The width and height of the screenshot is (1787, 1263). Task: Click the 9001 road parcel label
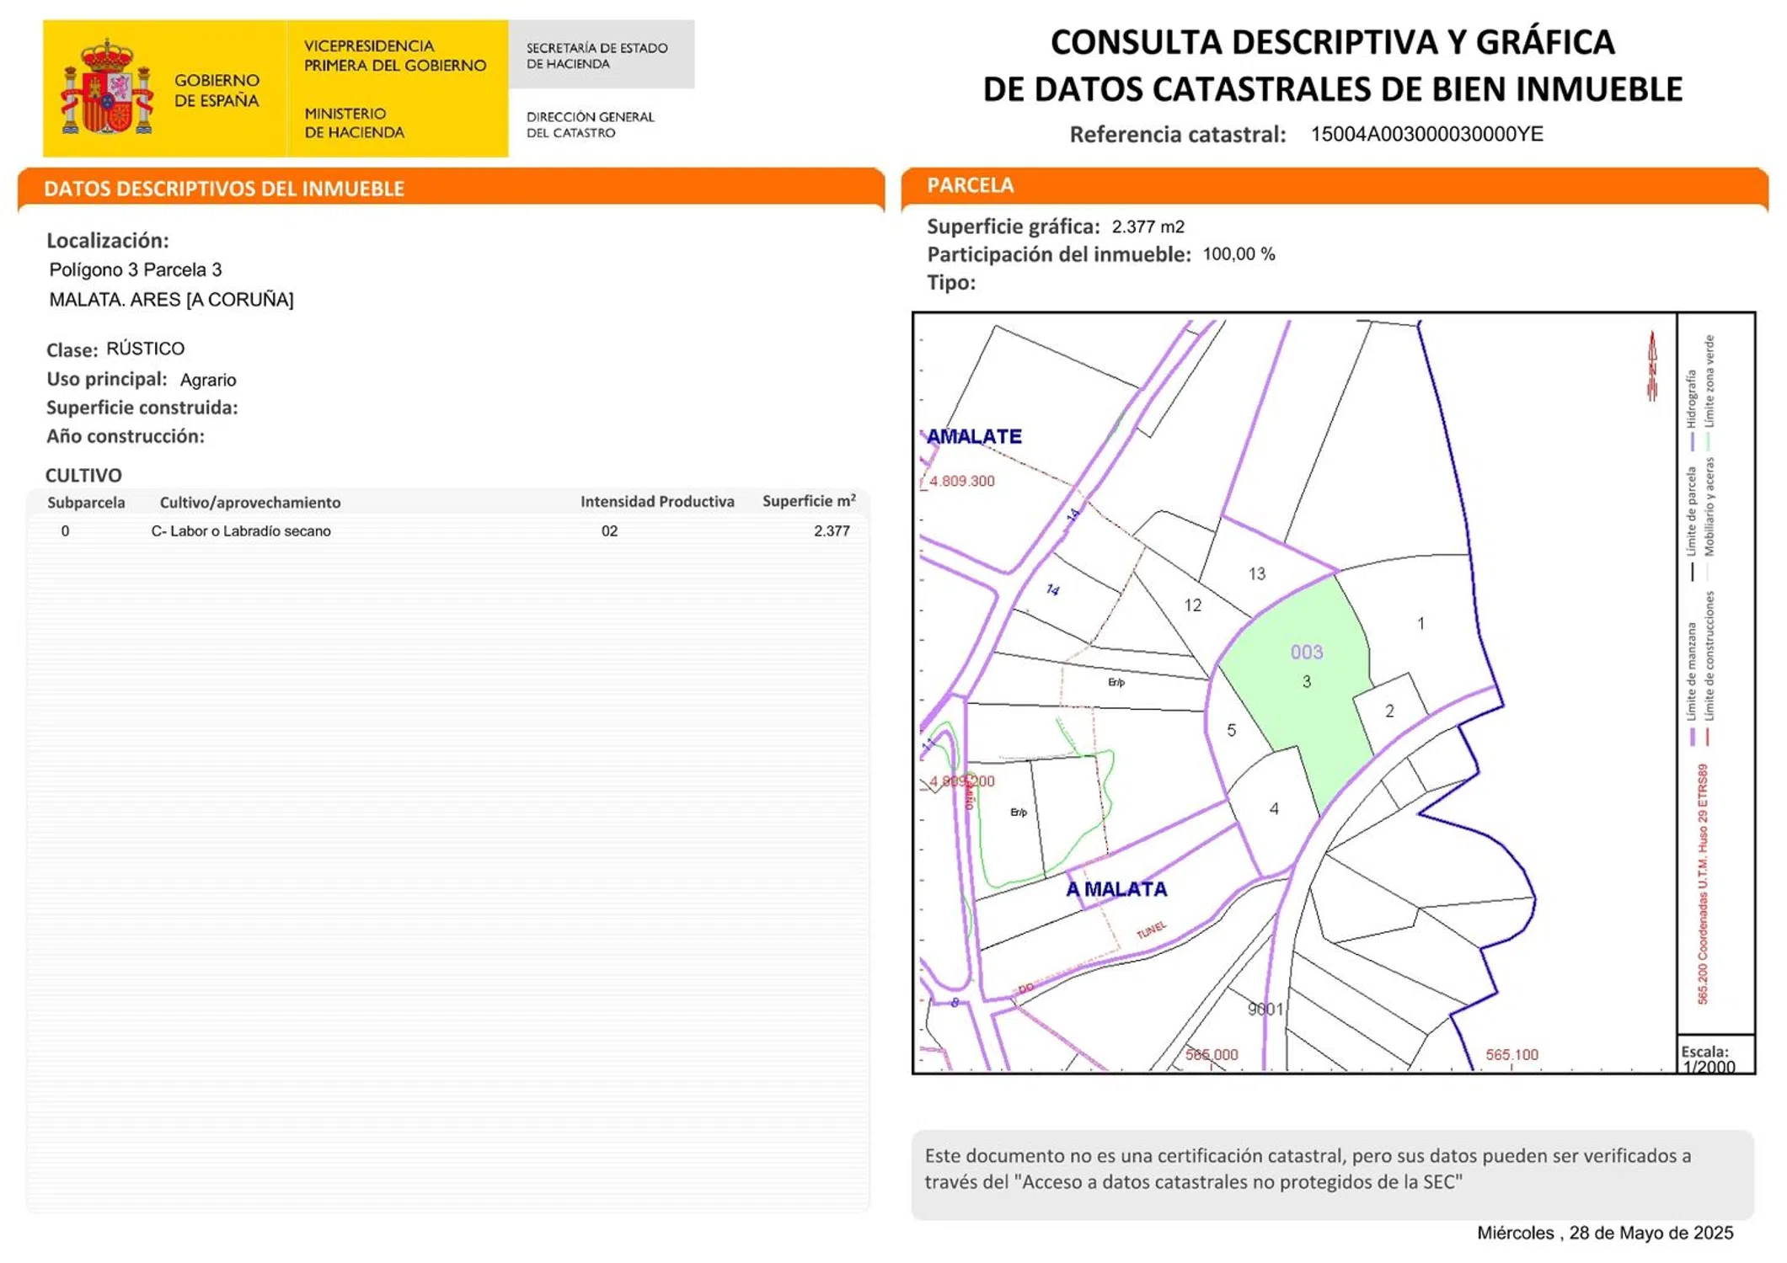1265,1009
